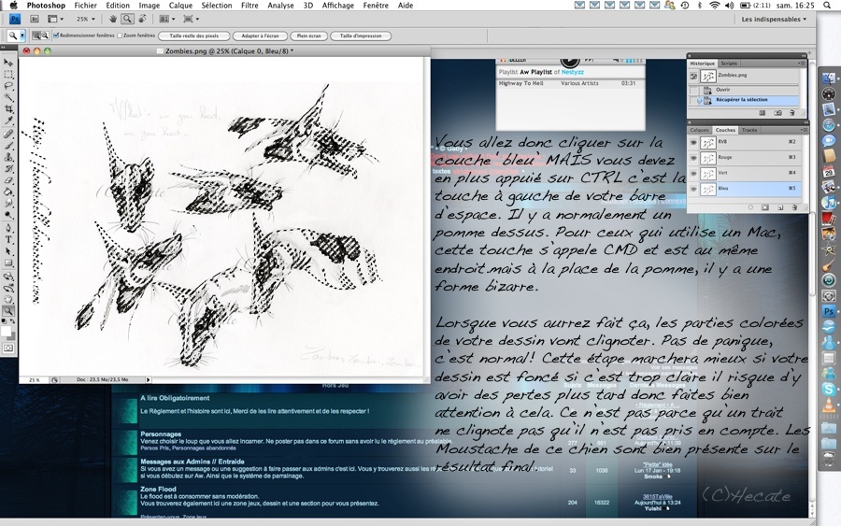Toggle Quick Mask mode at toolbox bottom

[x=8, y=348]
